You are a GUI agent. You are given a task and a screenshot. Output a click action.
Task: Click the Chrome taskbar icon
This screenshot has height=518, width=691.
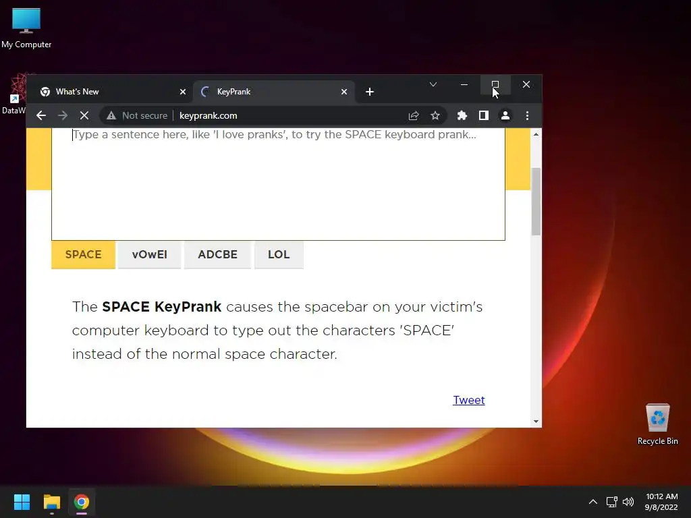tap(82, 502)
